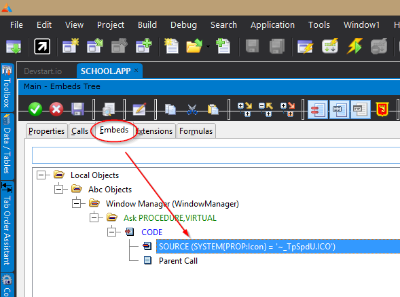Open the Build menu

[147, 24]
